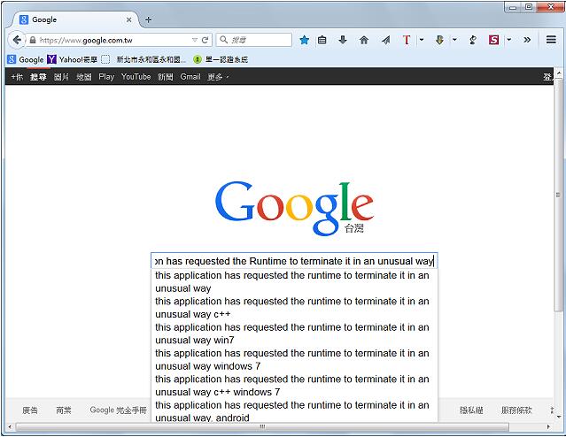Image resolution: width=566 pixels, height=437 pixels.
Task: Go to home page via house icon
Action: click(x=364, y=40)
